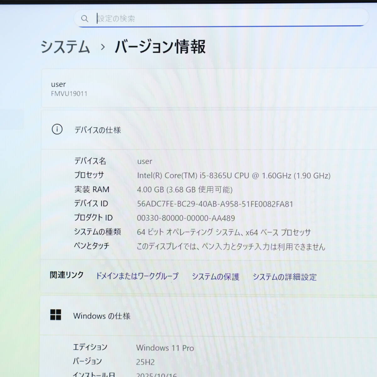Go back to システム breadcrumb
Screen dimensions: 377x377
(65, 47)
